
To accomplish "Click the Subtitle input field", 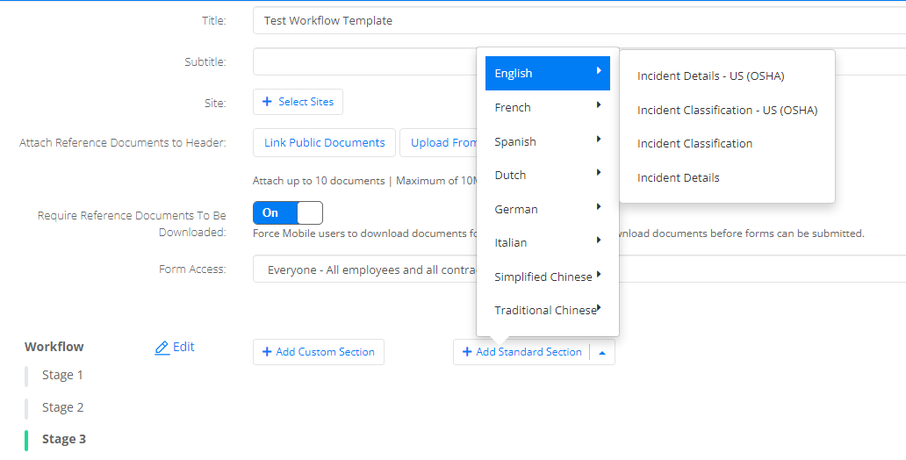I will pos(579,61).
